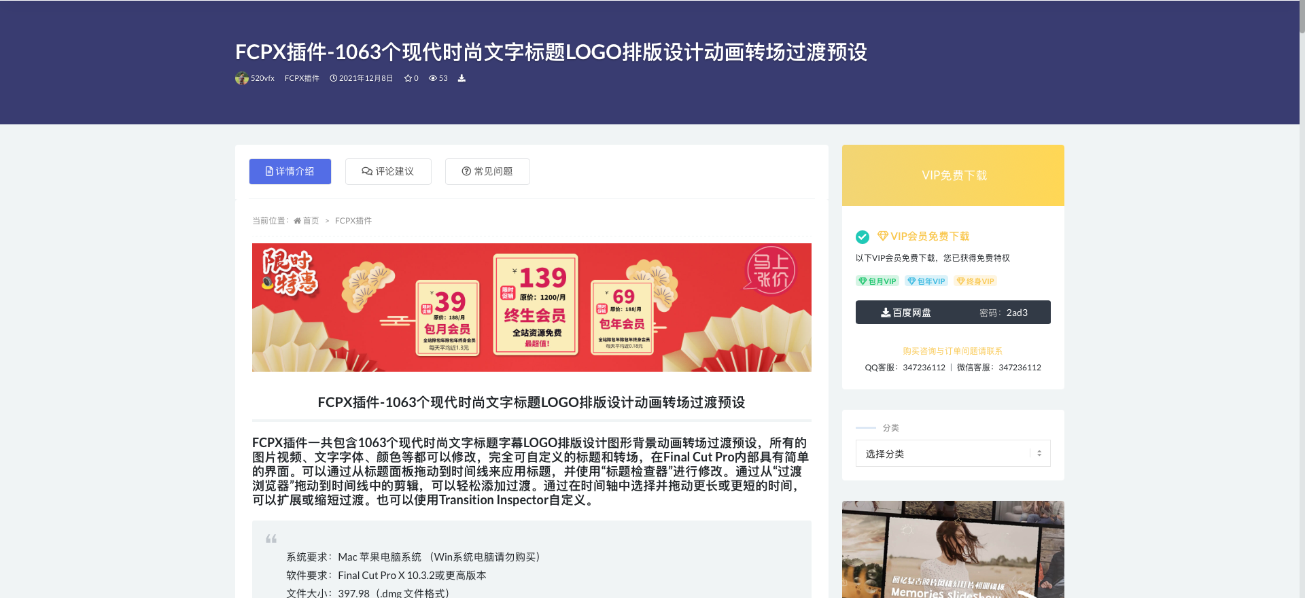Open the 常见问题 tab

487,171
